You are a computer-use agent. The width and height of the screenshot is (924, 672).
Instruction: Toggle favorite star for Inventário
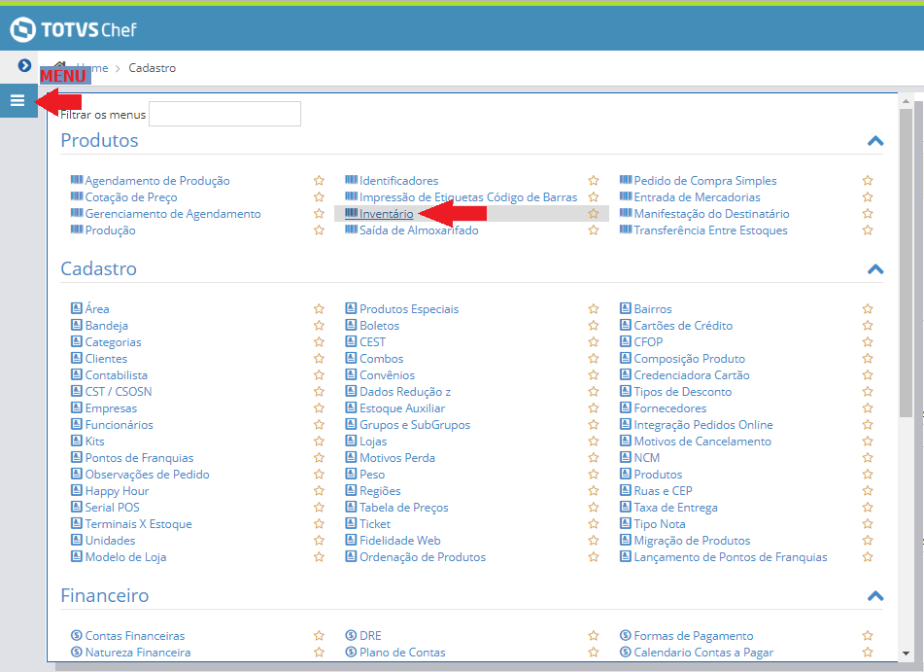[594, 214]
